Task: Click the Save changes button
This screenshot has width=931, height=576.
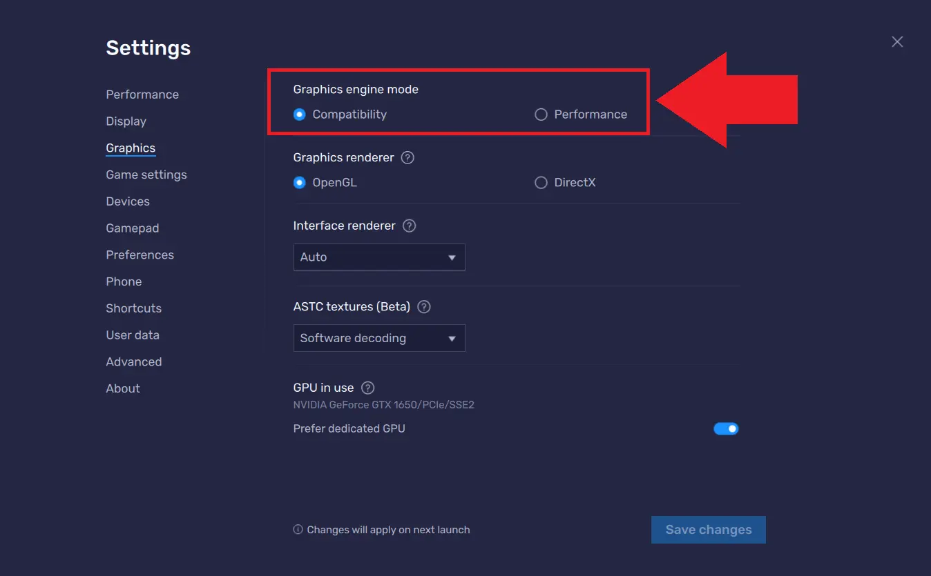Action: 708,530
